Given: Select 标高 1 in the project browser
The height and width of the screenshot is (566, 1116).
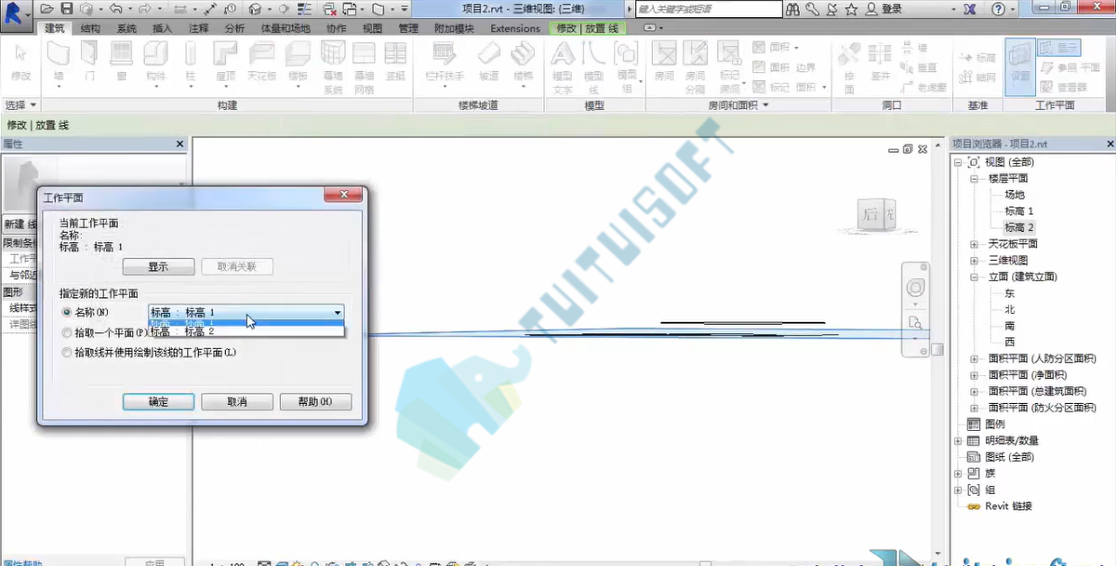Looking at the screenshot, I should click(x=1018, y=211).
